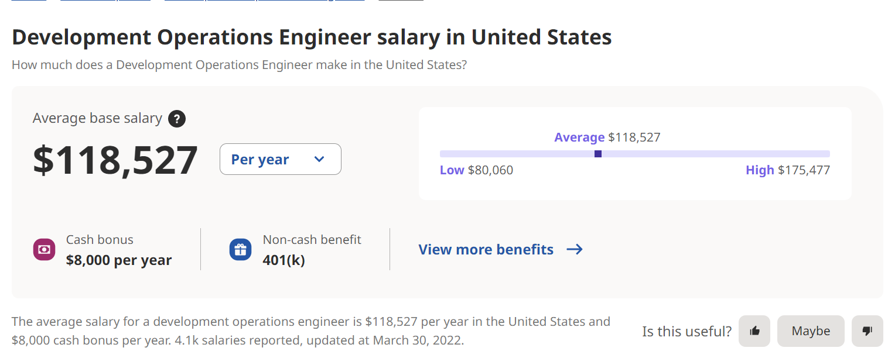Click the average marker on salary bar

tap(598, 154)
